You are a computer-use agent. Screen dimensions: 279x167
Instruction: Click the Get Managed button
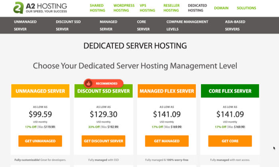[x=167, y=141]
